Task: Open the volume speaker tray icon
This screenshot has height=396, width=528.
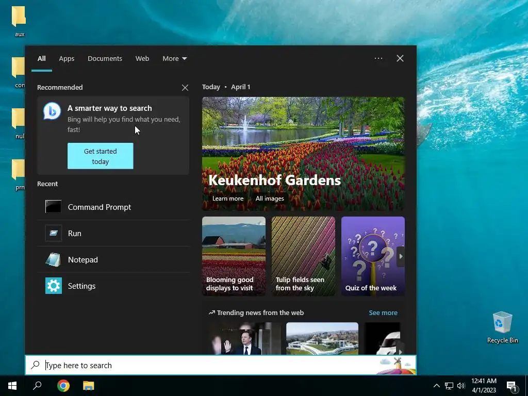Action: point(461,386)
